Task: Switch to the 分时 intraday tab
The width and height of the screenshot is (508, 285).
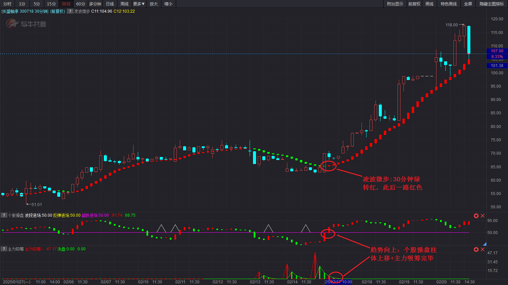Action: [7, 4]
